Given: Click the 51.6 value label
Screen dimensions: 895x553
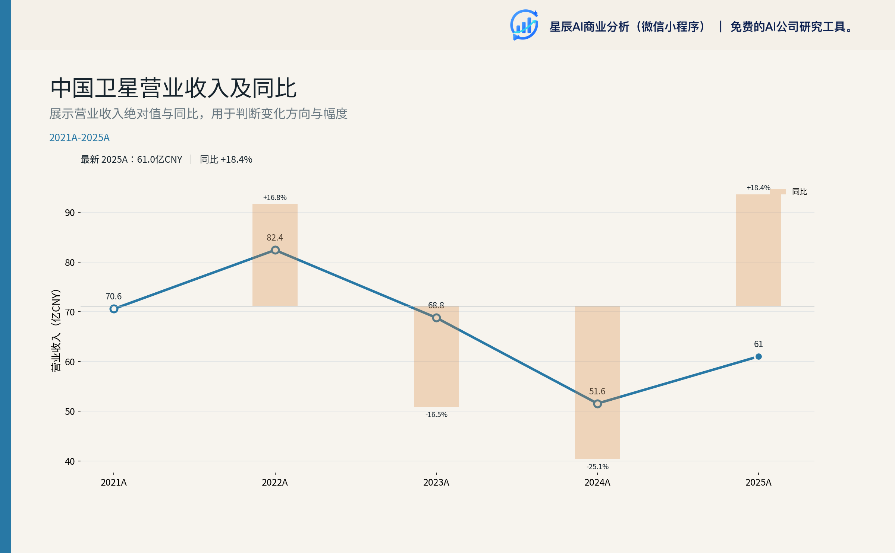Looking at the screenshot, I should click(x=597, y=391).
